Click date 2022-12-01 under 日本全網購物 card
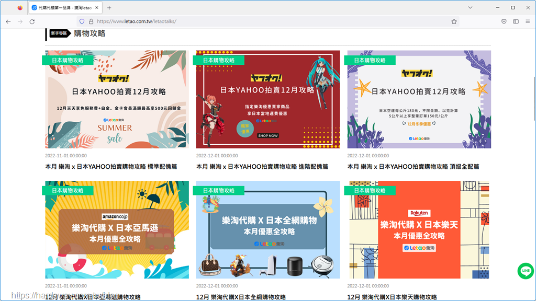The height and width of the screenshot is (301, 536). [217, 286]
